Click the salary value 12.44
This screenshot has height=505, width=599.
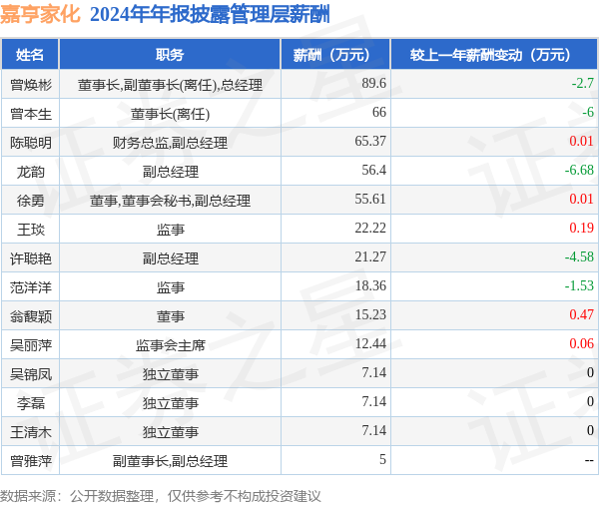(370, 343)
